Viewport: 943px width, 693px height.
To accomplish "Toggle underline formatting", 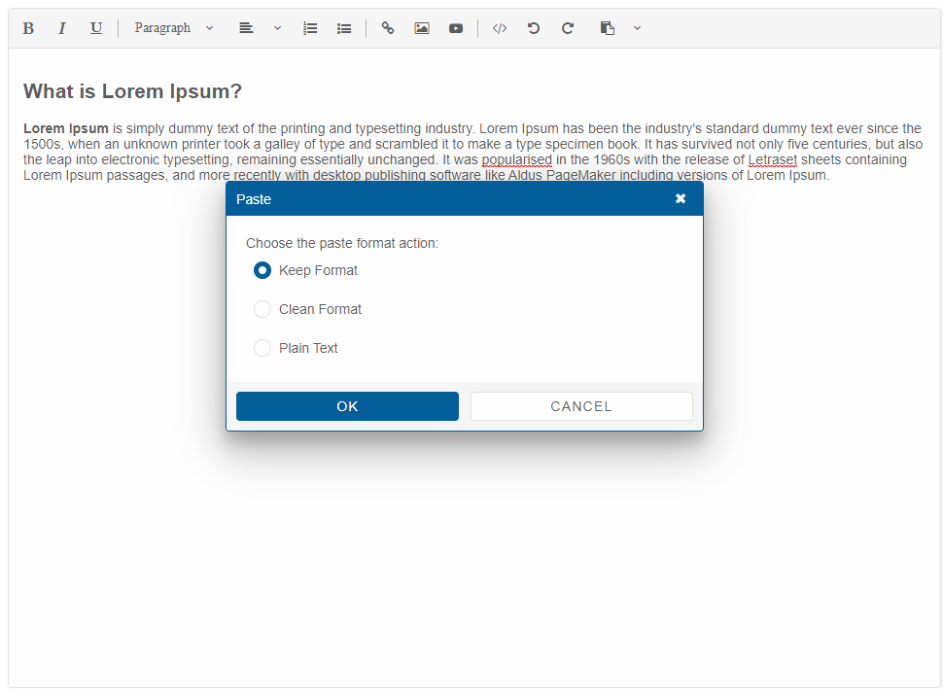I will click(95, 28).
